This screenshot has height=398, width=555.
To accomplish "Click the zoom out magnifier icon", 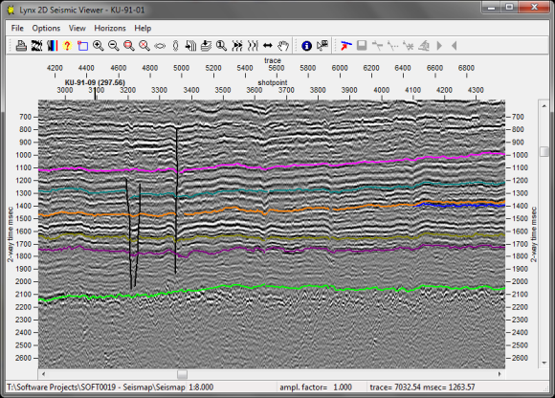I will [x=113, y=46].
